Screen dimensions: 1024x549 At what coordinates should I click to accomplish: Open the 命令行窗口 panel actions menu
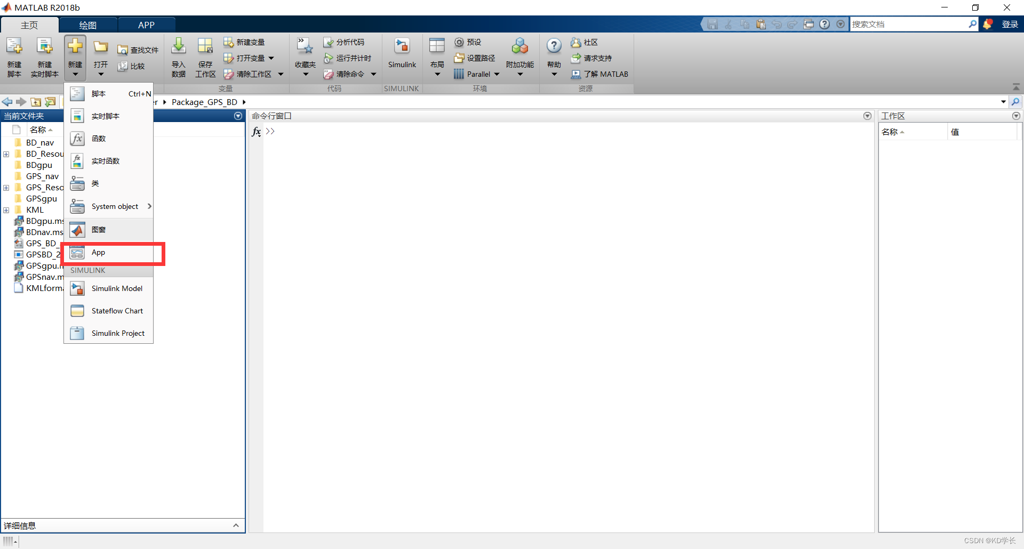click(867, 116)
